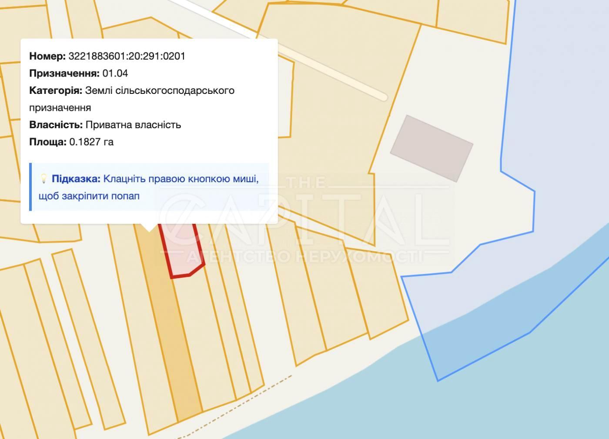The image size is (609, 439).
Task: Click the light bulb hint icon
Action: pos(43,179)
